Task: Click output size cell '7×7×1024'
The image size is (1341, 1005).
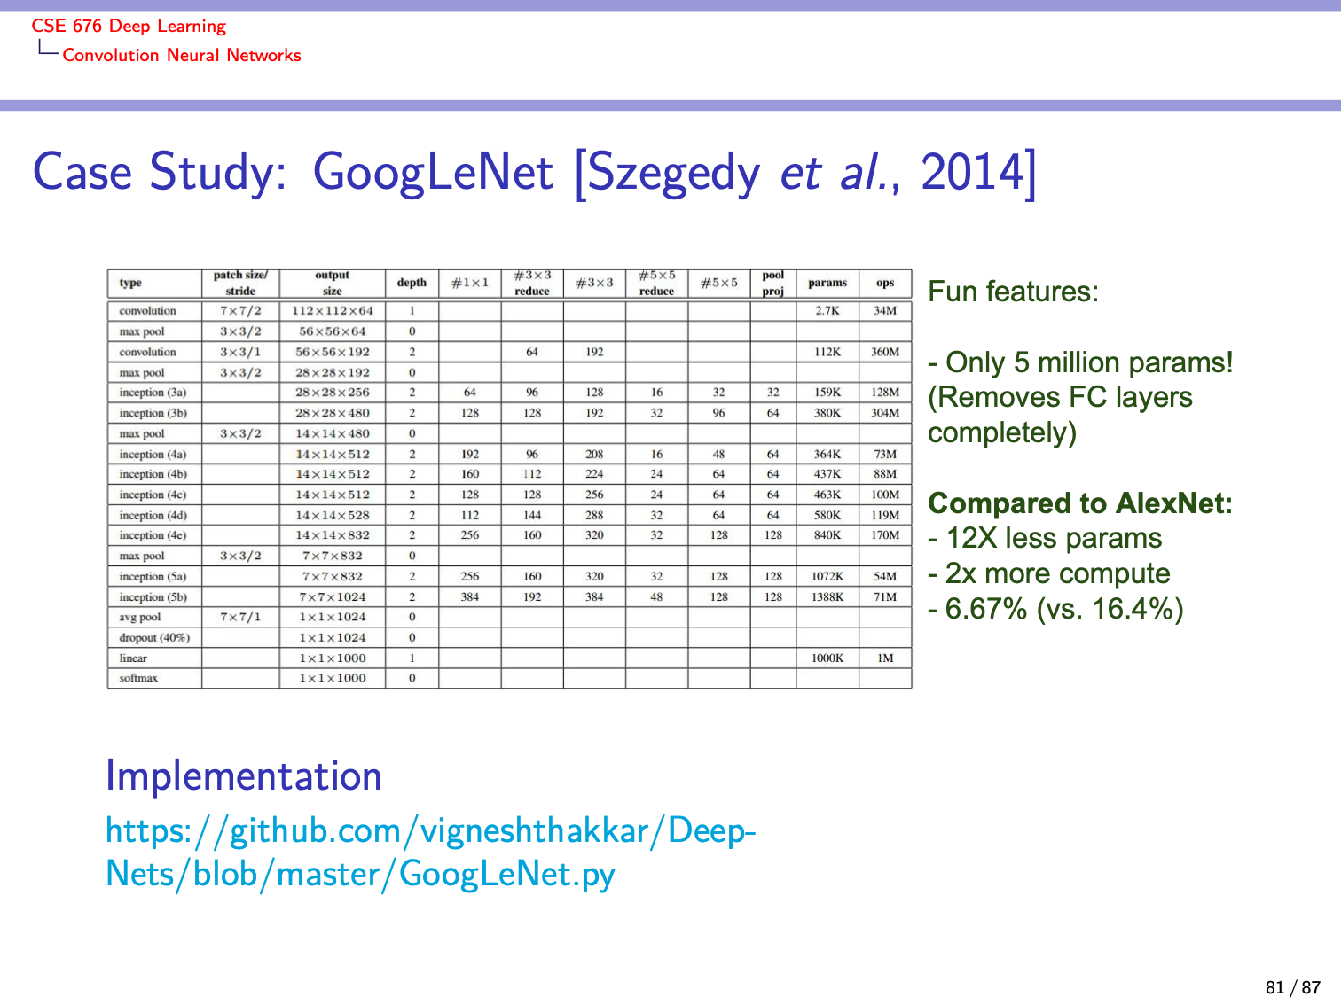Action: 333,596
